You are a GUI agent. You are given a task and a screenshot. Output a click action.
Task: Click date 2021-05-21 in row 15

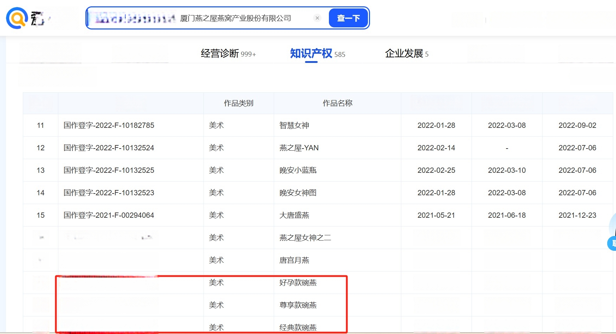(436, 215)
